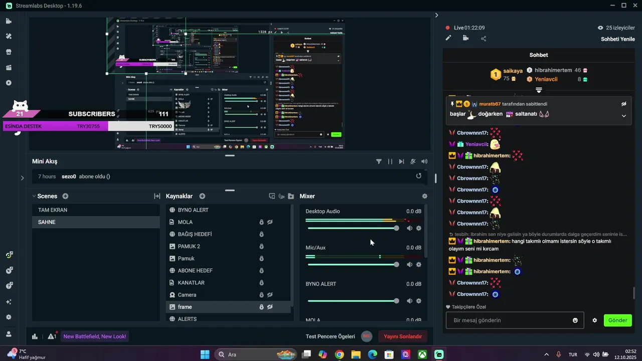The width and height of the screenshot is (642, 361).
Task: Select the SAHNE scene
Action: coord(96,222)
